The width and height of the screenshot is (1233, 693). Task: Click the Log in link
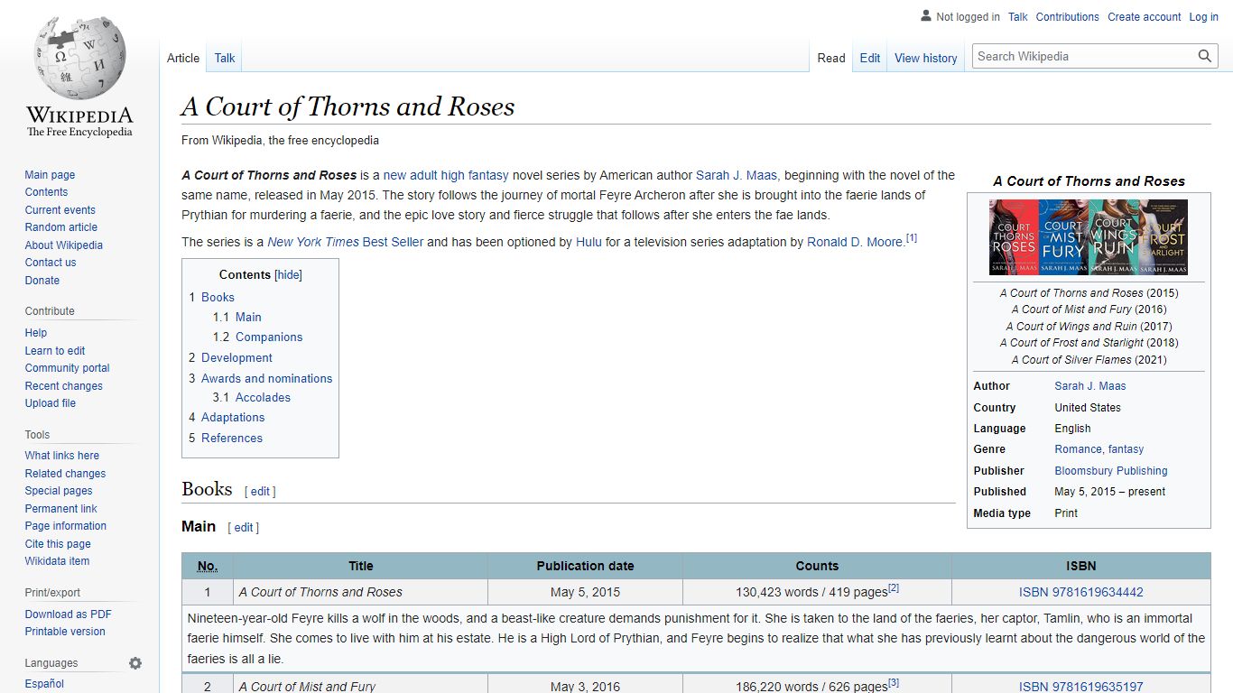pyautogui.click(x=1204, y=16)
